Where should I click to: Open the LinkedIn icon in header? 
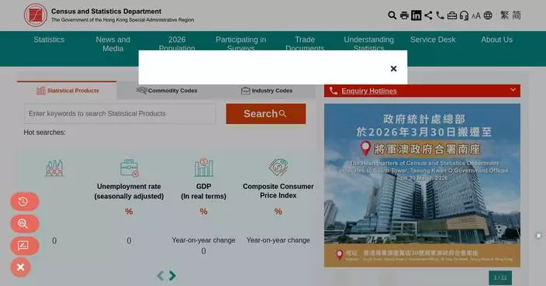pos(416,16)
